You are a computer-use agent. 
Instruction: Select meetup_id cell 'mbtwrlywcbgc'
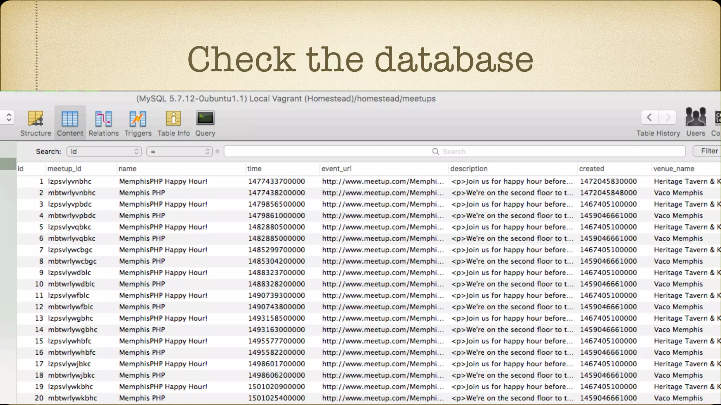73,261
